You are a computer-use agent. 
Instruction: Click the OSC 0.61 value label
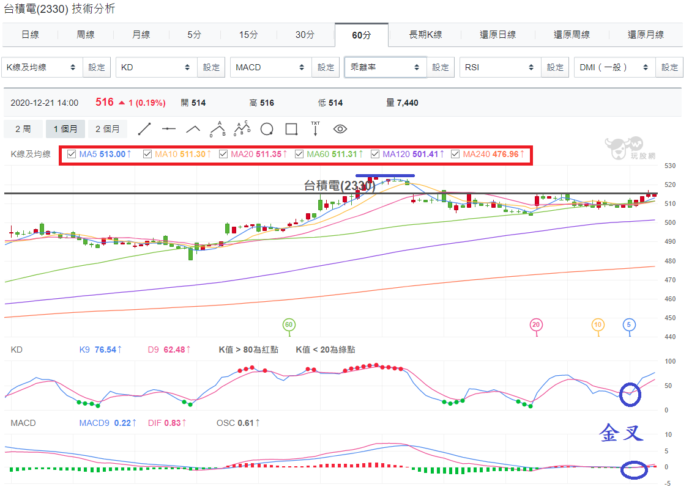[237, 423]
